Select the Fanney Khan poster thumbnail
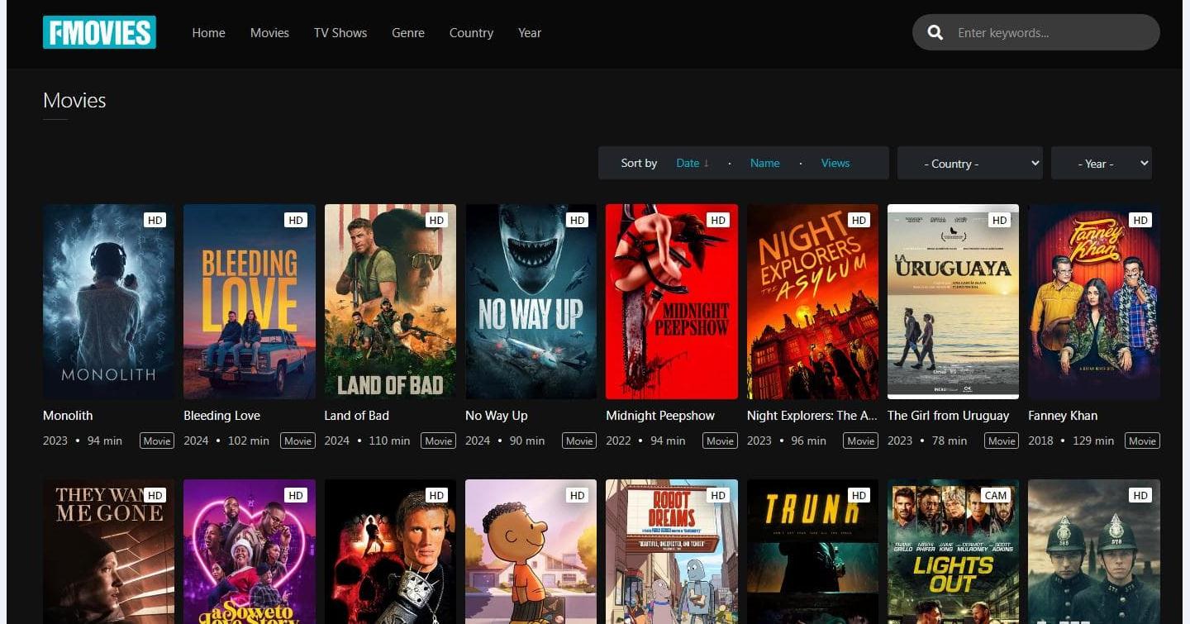The image size is (1190, 624). coord(1094,302)
